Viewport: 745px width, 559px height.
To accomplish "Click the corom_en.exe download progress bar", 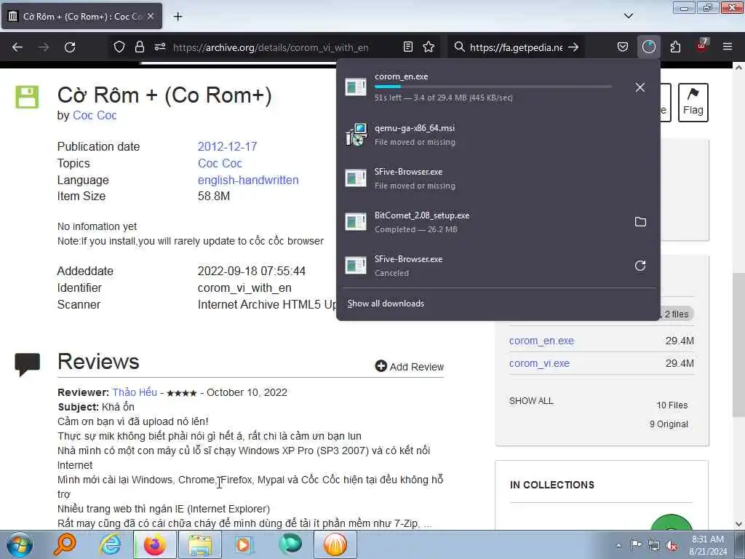I will coord(493,87).
